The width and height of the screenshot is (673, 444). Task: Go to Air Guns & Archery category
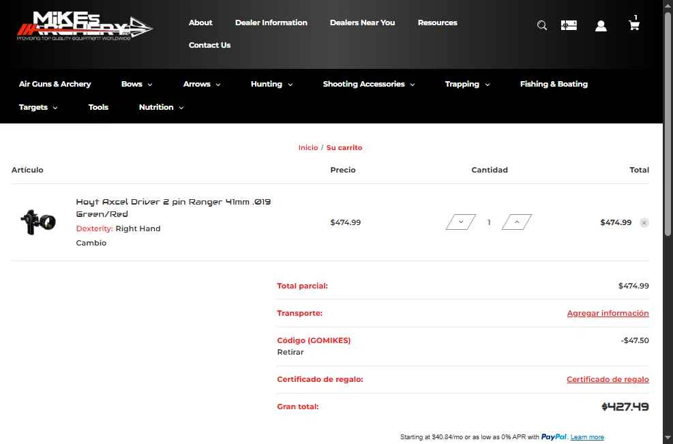point(55,84)
